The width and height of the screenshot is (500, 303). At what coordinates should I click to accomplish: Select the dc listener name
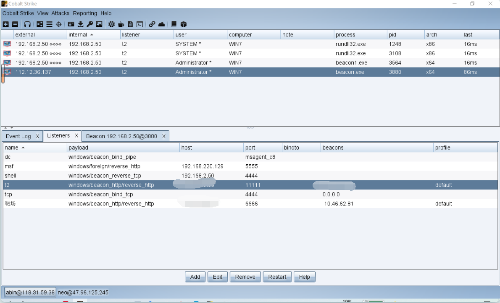click(8, 157)
